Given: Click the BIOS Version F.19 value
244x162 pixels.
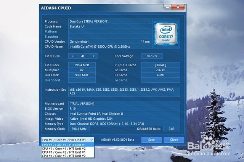Looking at the screenshot, I should (124, 109).
